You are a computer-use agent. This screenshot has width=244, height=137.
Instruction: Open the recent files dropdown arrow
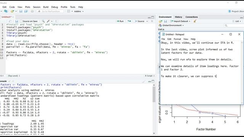tap(16, 11)
